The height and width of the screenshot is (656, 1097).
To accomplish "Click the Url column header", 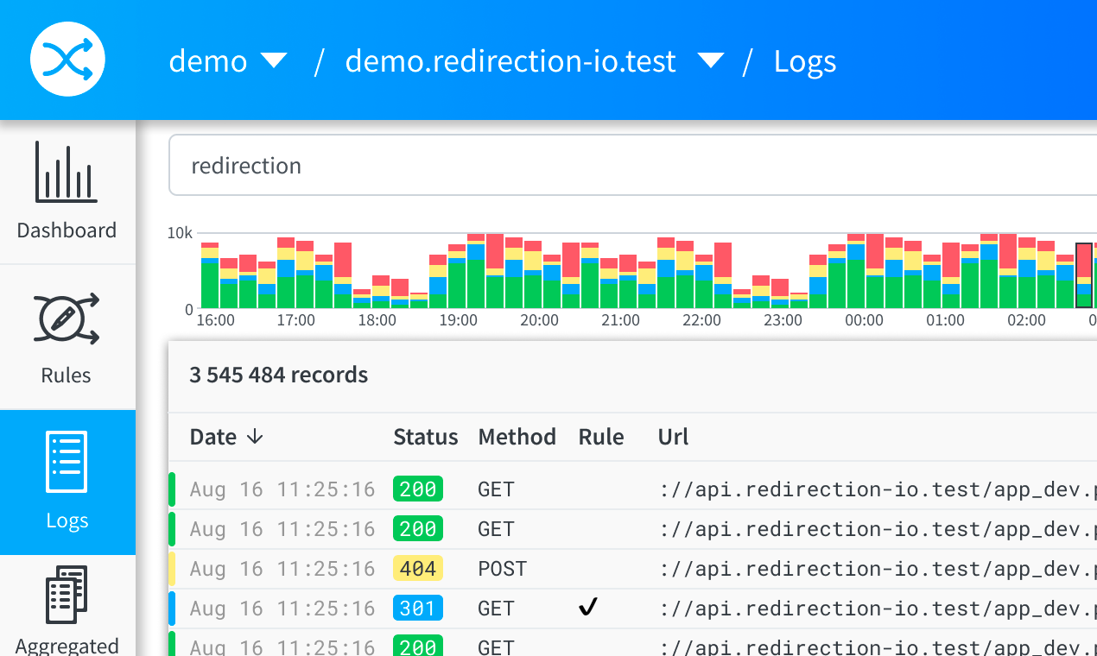I will click(673, 437).
